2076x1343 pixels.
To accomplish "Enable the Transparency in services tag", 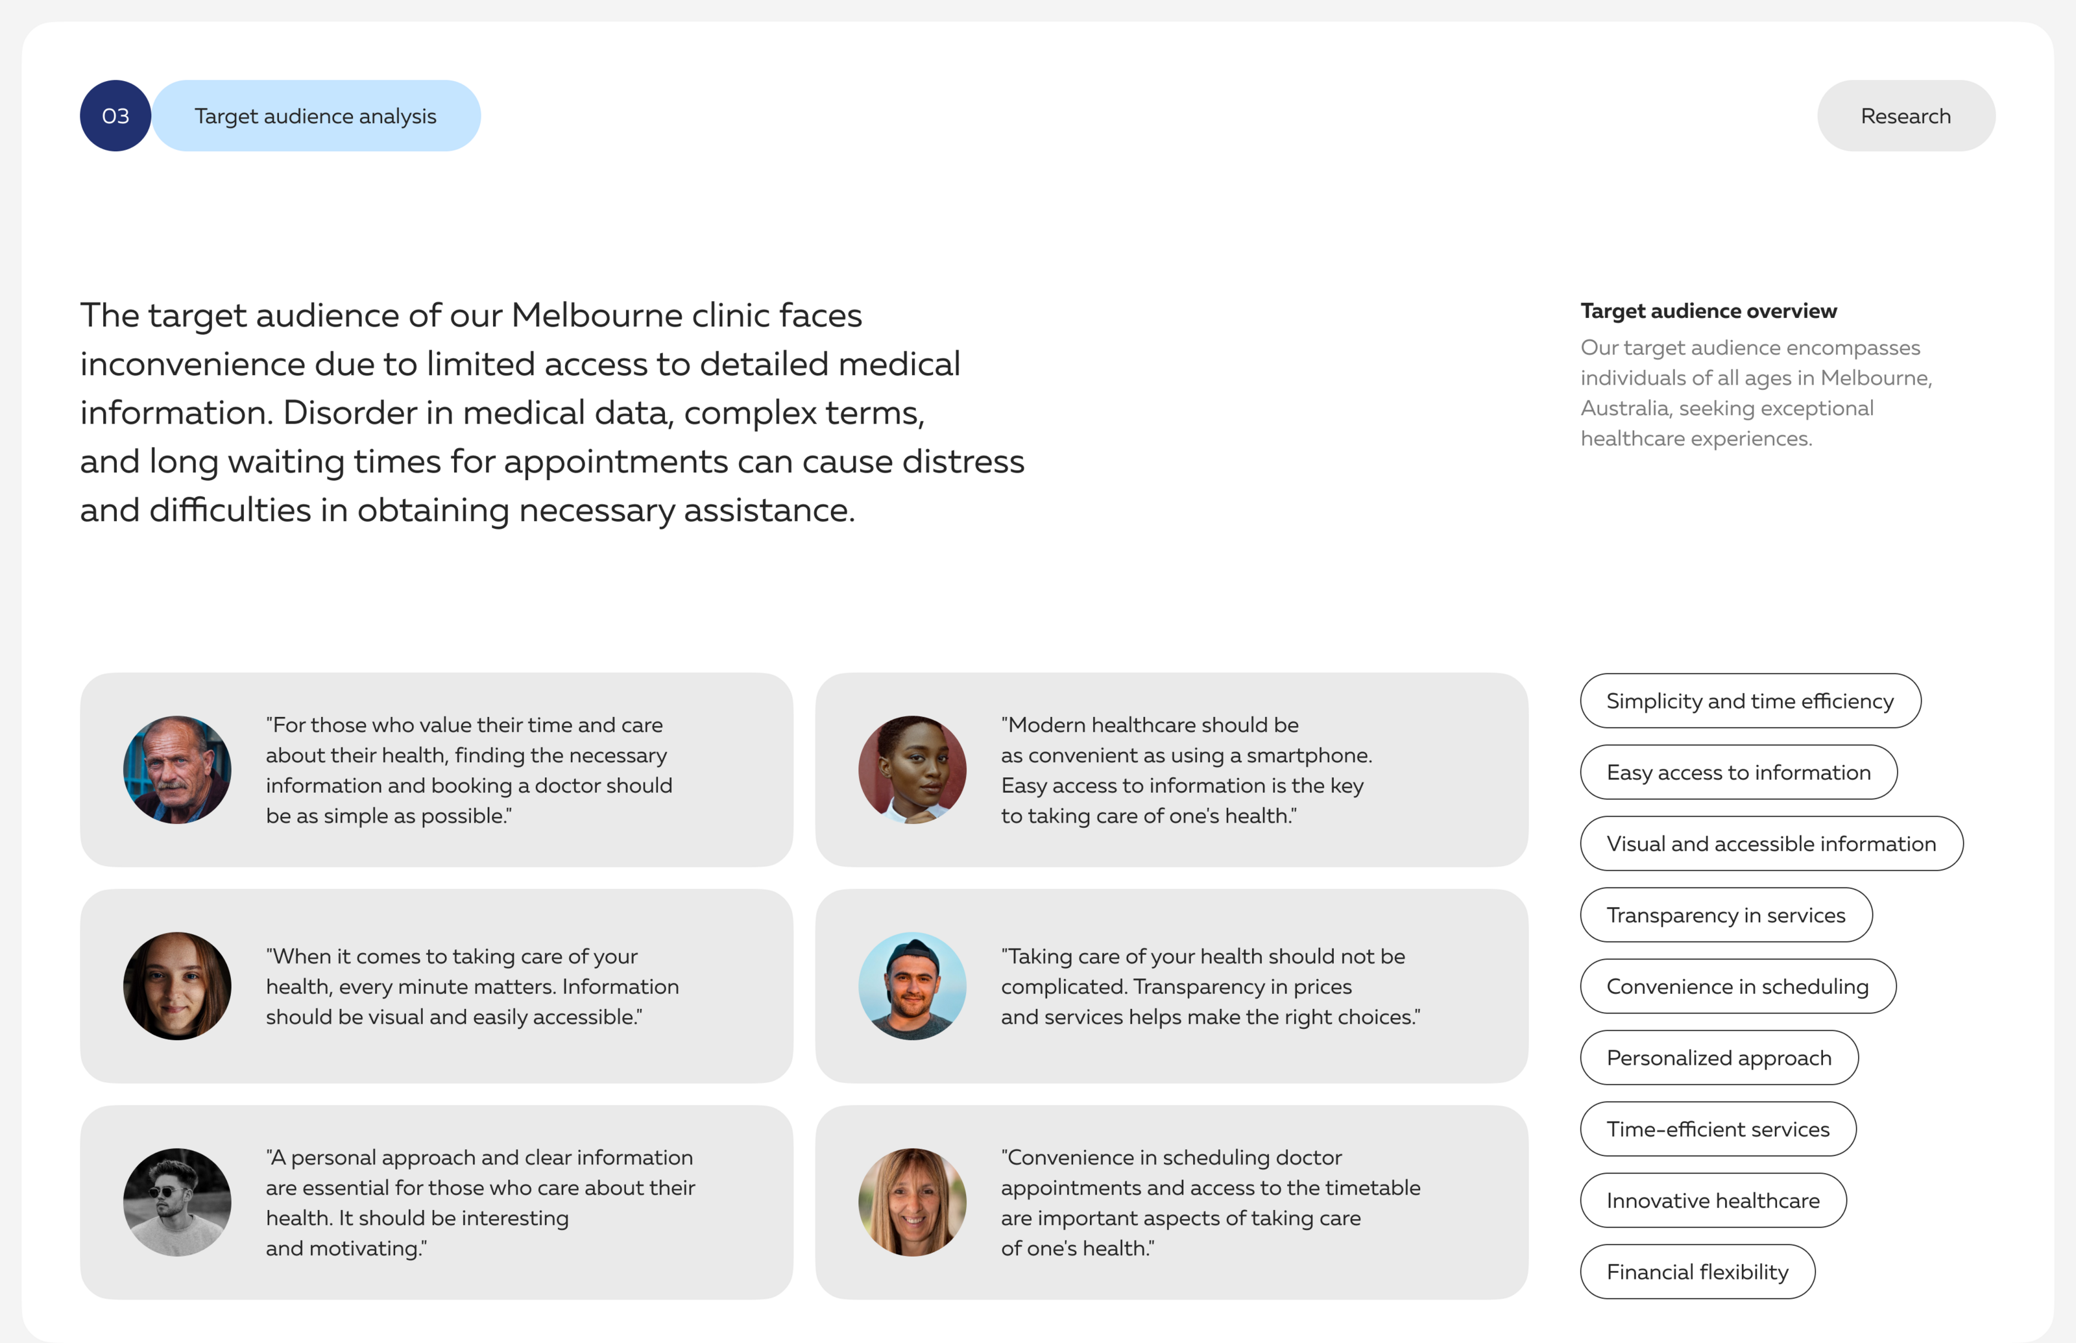I will click(x=1726, y=915).
